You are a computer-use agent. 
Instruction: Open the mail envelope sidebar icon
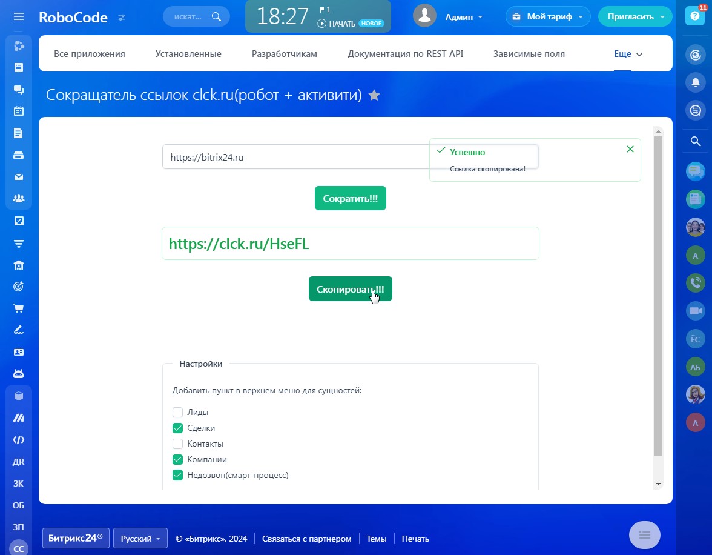19,177
